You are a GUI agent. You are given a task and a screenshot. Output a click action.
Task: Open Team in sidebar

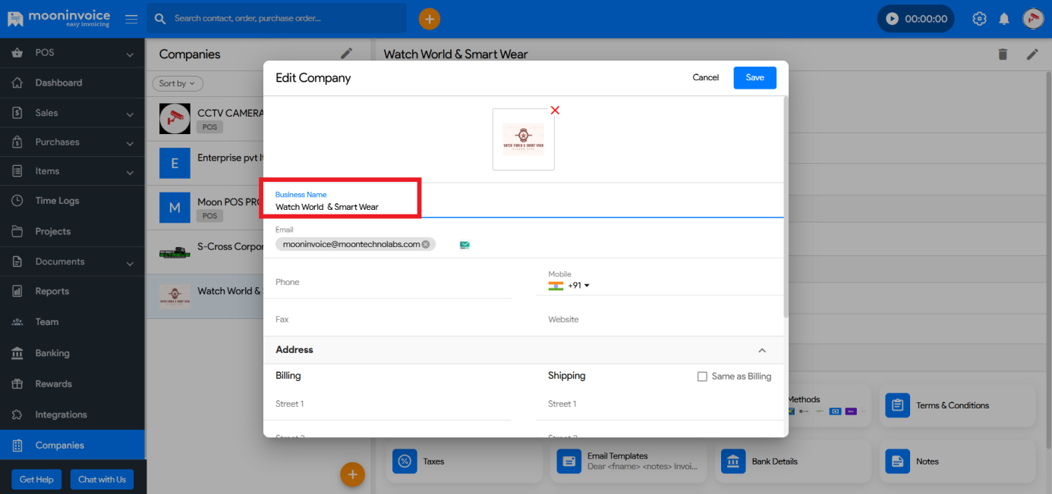(72, 322)
